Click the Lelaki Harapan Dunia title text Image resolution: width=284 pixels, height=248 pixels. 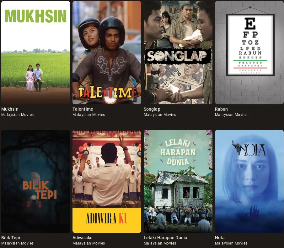tap(165, 238)
